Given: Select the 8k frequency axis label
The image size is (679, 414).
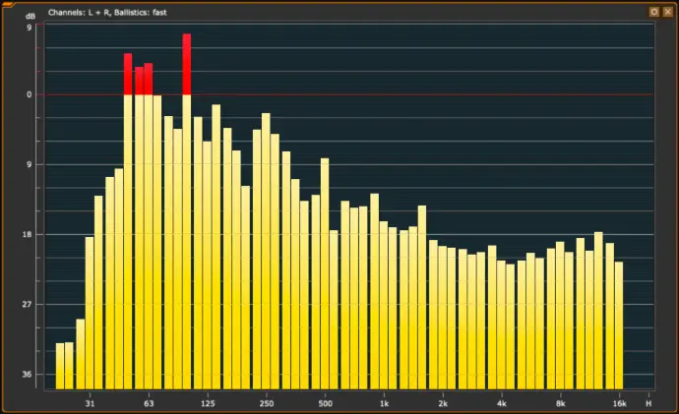Looking at the screenshot, I should 560,403.
